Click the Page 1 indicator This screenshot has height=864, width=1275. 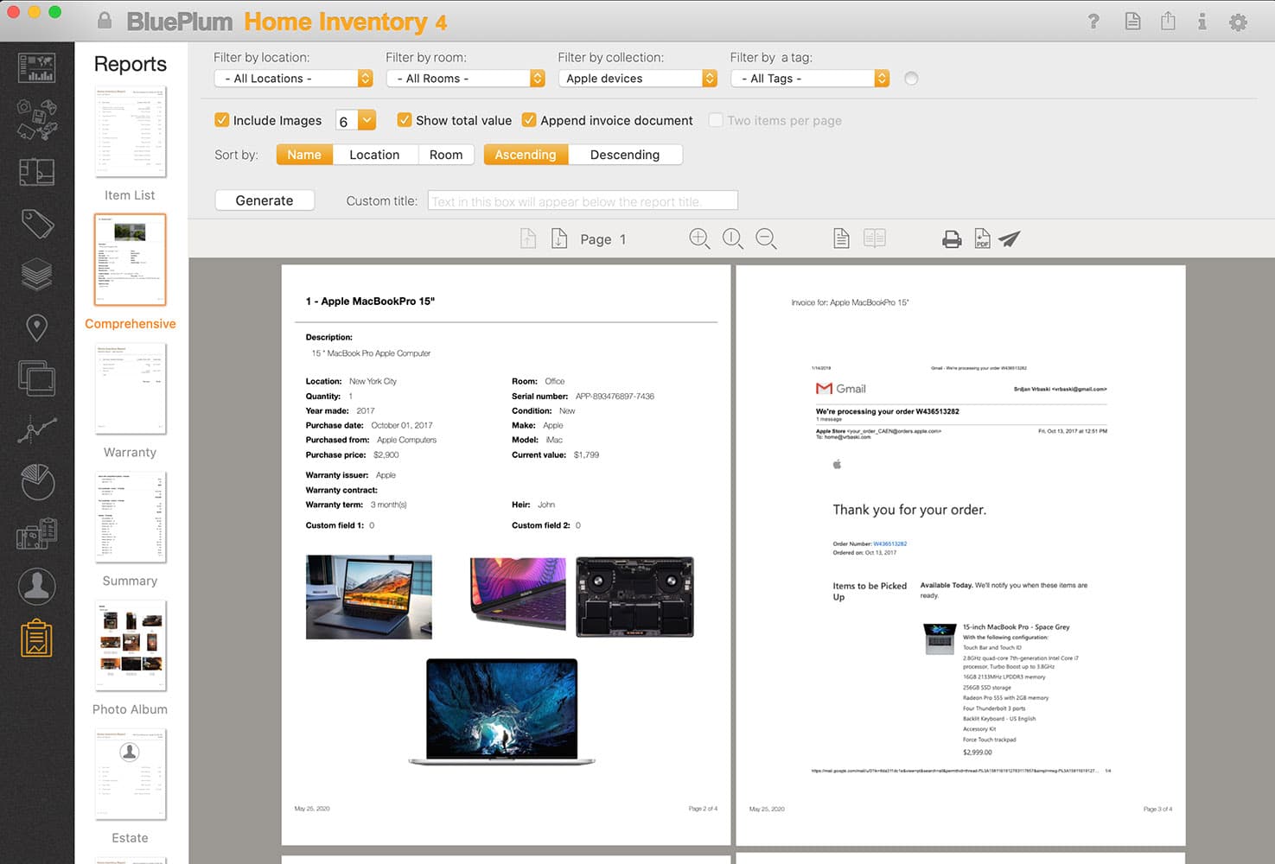tap(603, 239)
